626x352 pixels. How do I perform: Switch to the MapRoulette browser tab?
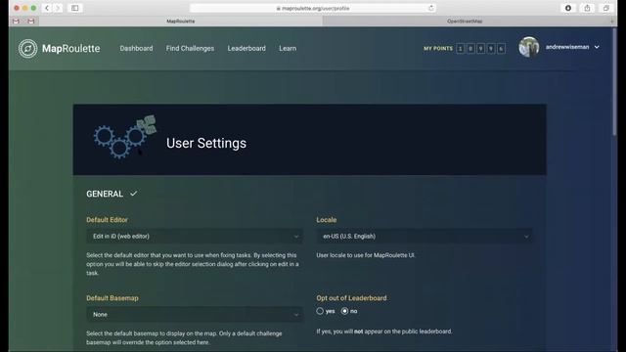[180, 22]
